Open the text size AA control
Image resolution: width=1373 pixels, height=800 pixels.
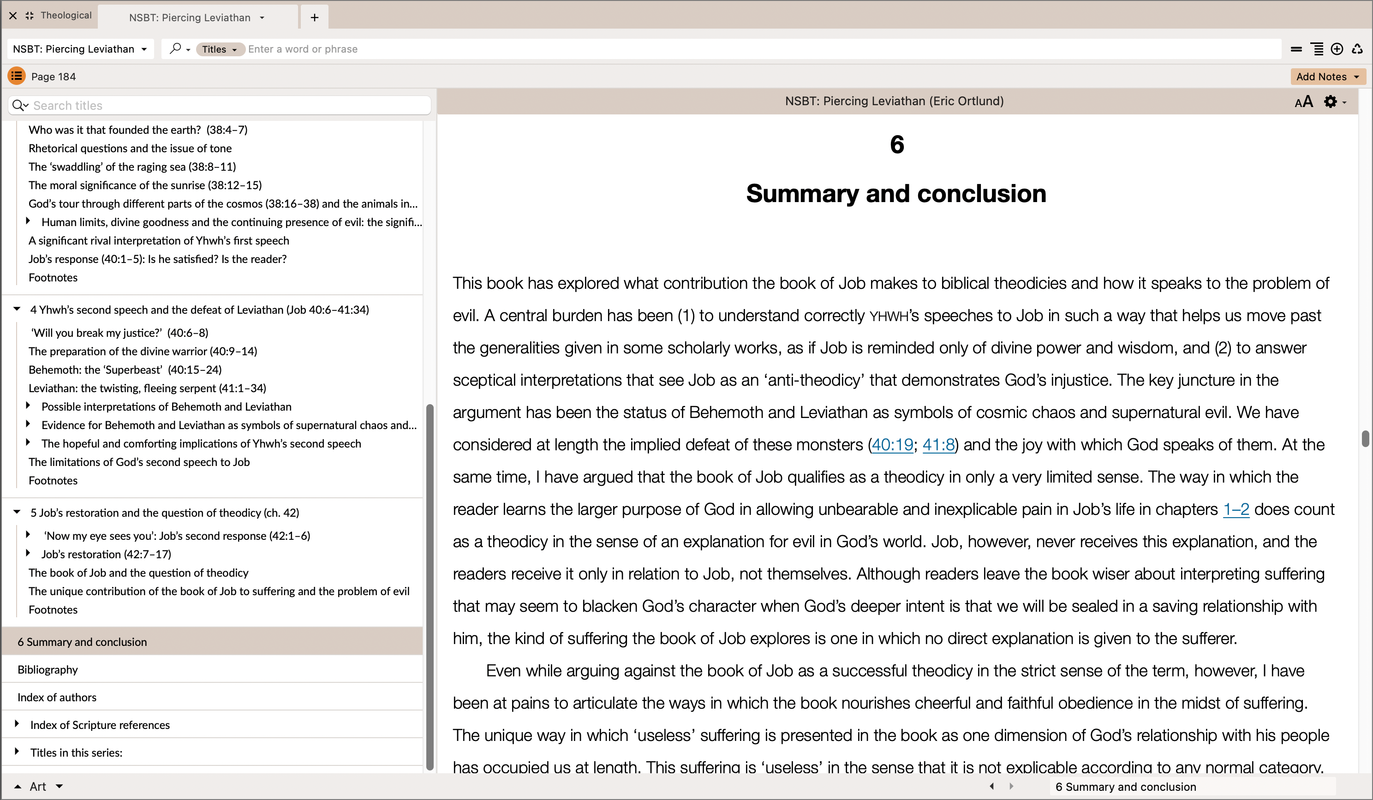click(1304, 102)
